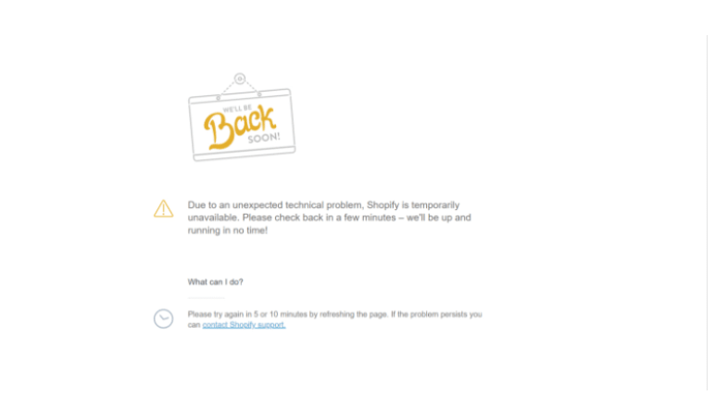Click the hanging nail circle above the sign
Image resolution: width=715 pixels, height=396 pixels.
point(240,79)
